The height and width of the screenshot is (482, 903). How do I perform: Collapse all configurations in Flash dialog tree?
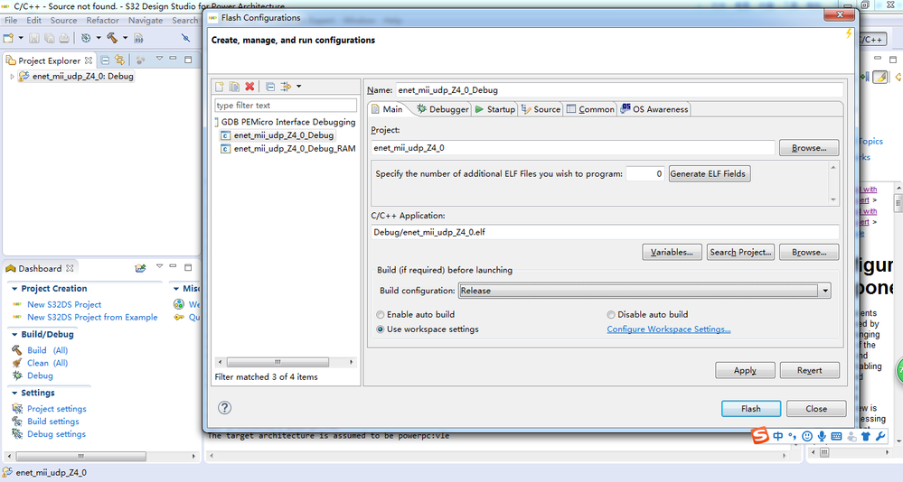(x=270, y=87)
